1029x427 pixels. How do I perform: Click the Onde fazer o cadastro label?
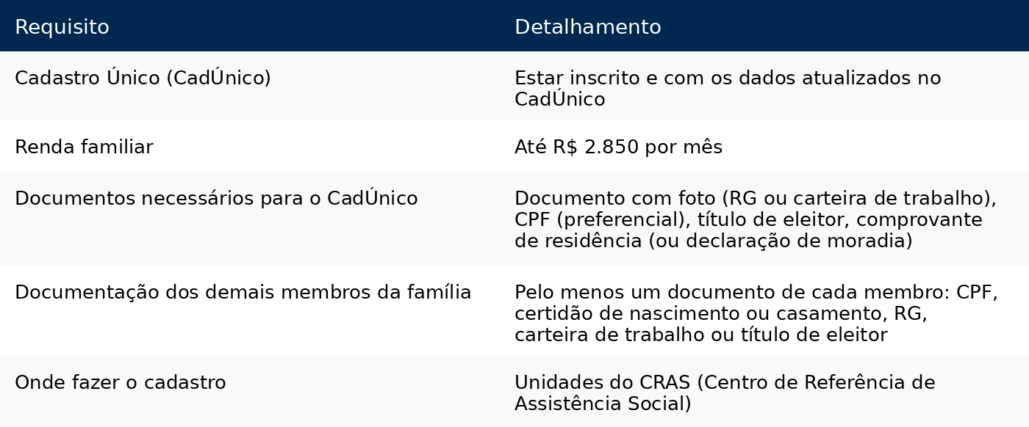pos(121,383)
